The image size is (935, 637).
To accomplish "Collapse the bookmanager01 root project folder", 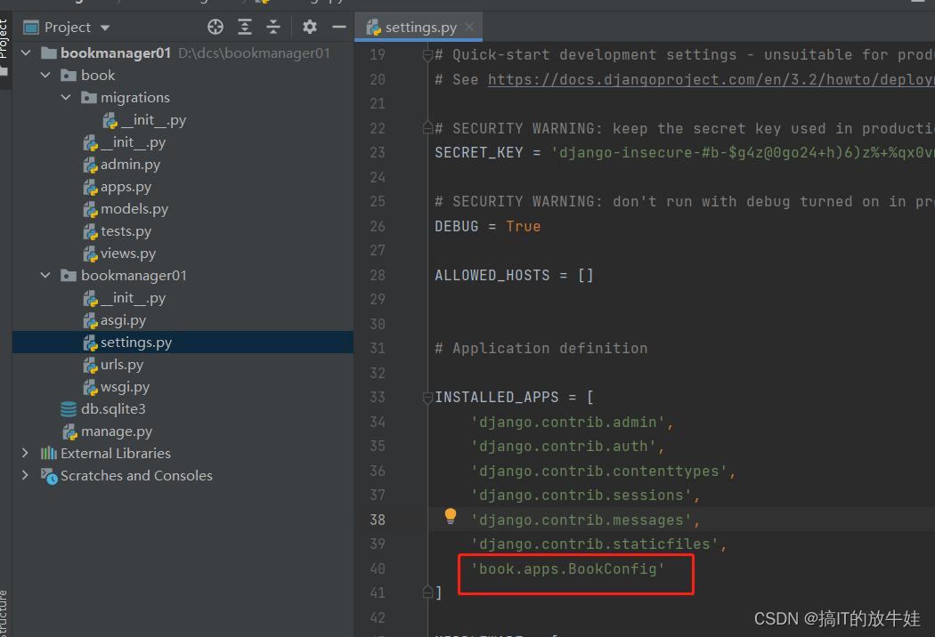I will tap(26, 53).
